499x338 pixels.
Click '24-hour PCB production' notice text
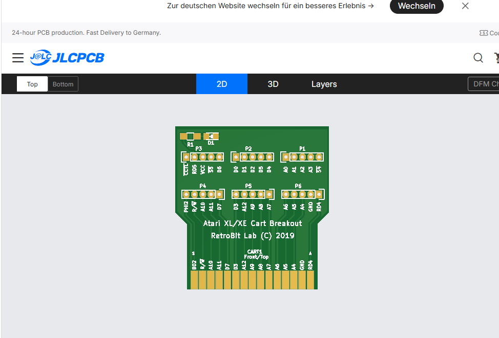86,33
